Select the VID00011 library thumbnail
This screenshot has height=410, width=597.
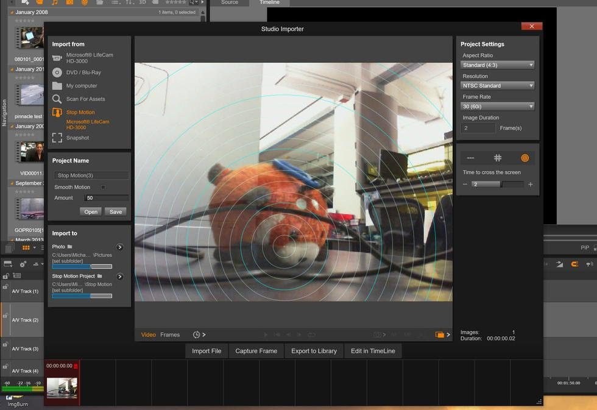point(30,152)
